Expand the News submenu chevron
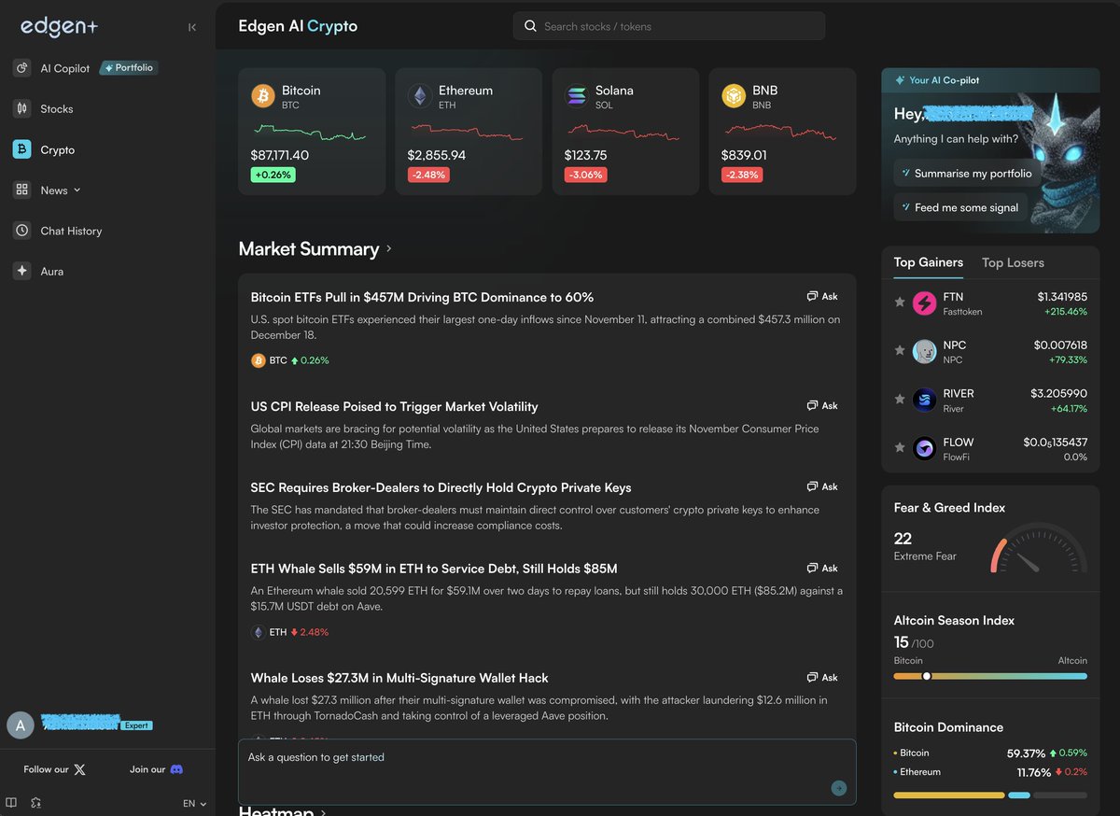 pos(77,190)
